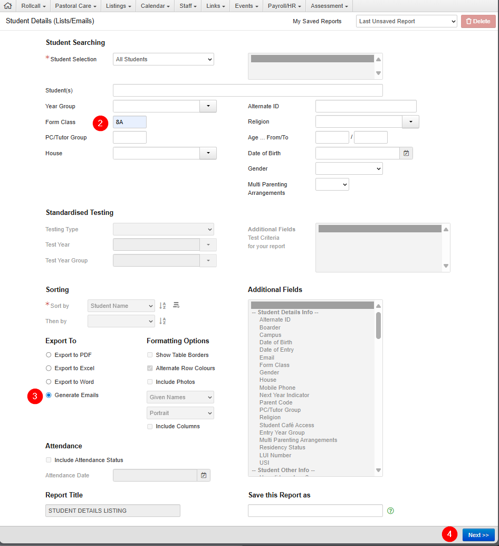Expand Religion dropdown arrow
Screen dimensions: 499x546
click(411, 122)
